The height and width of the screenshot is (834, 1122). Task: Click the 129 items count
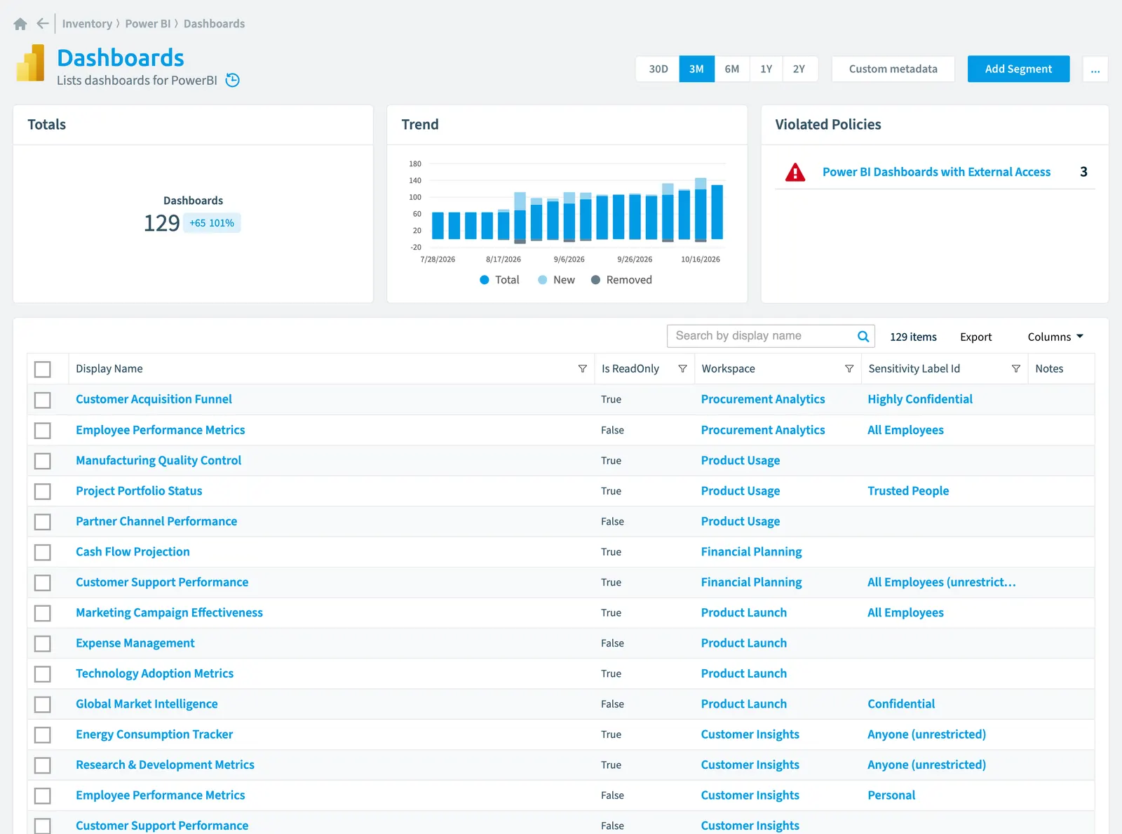point(913,337)
